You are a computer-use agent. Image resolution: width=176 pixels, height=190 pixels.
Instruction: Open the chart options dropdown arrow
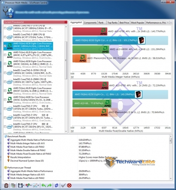(38, 186)
